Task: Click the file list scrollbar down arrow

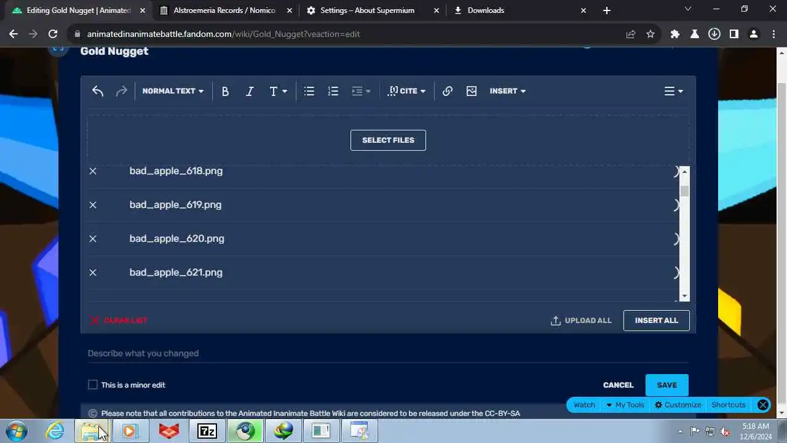Action: click(684, 296)
